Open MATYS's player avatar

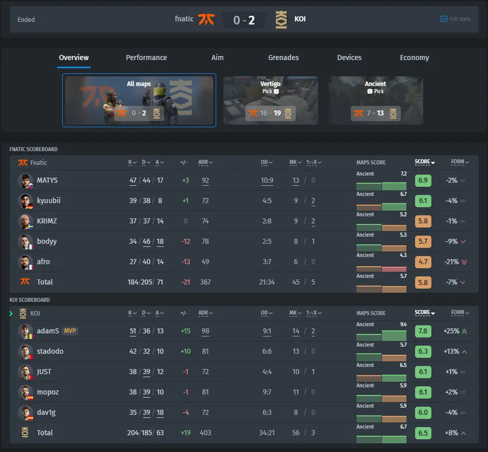tap(25, 181)
